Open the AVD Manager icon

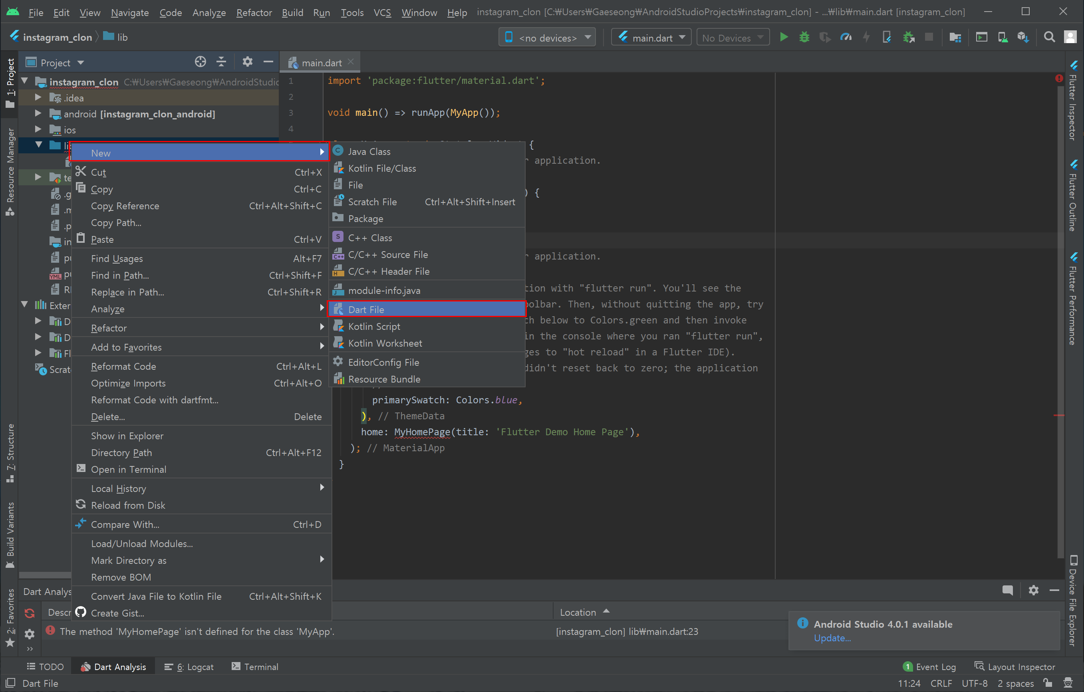point(1003,38)
